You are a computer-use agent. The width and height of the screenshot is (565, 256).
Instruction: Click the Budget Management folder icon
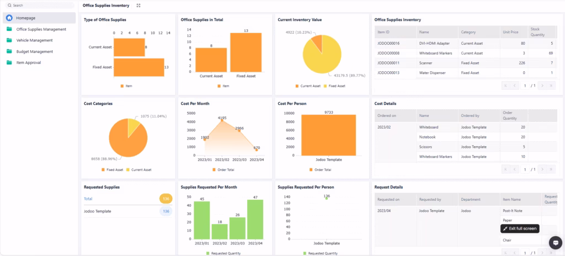[x=9, y=51]
